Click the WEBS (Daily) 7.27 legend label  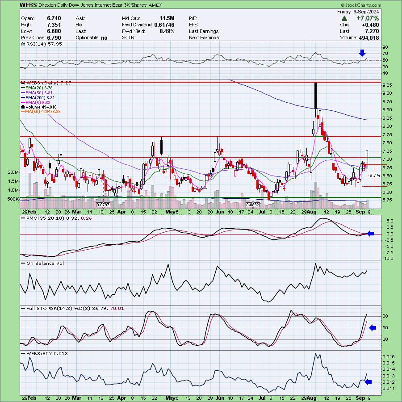pos(49,83)
